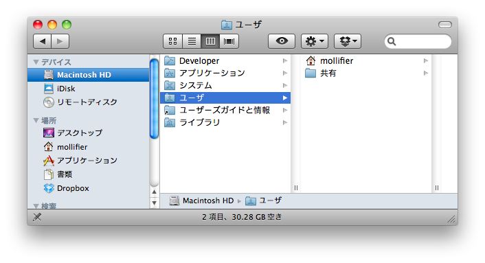Expand システム via its arrow
The width and height of the screenshot is (485, 263).
tap(285, 86)
